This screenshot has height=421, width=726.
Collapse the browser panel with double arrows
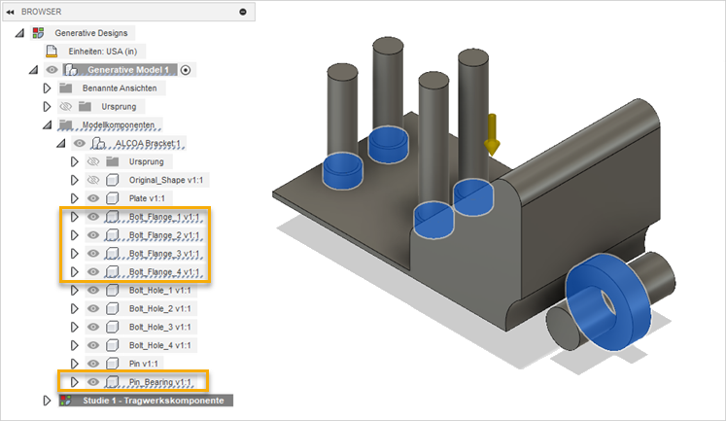coord(10,12)
